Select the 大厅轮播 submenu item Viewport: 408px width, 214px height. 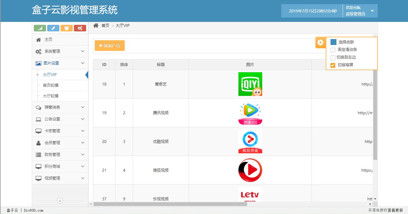point(50,96)
